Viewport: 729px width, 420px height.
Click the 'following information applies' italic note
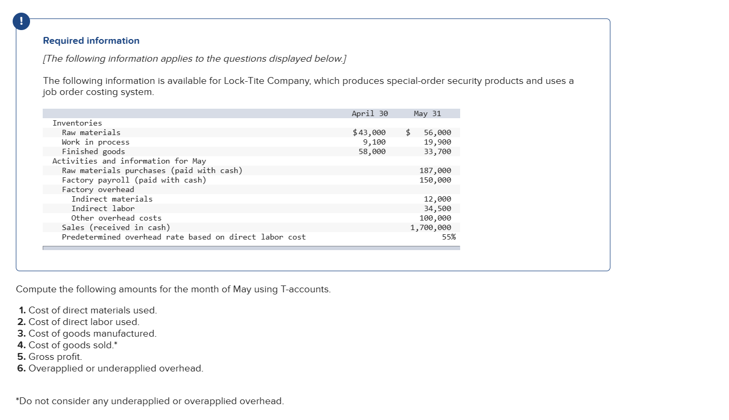(x=195, y=59)
